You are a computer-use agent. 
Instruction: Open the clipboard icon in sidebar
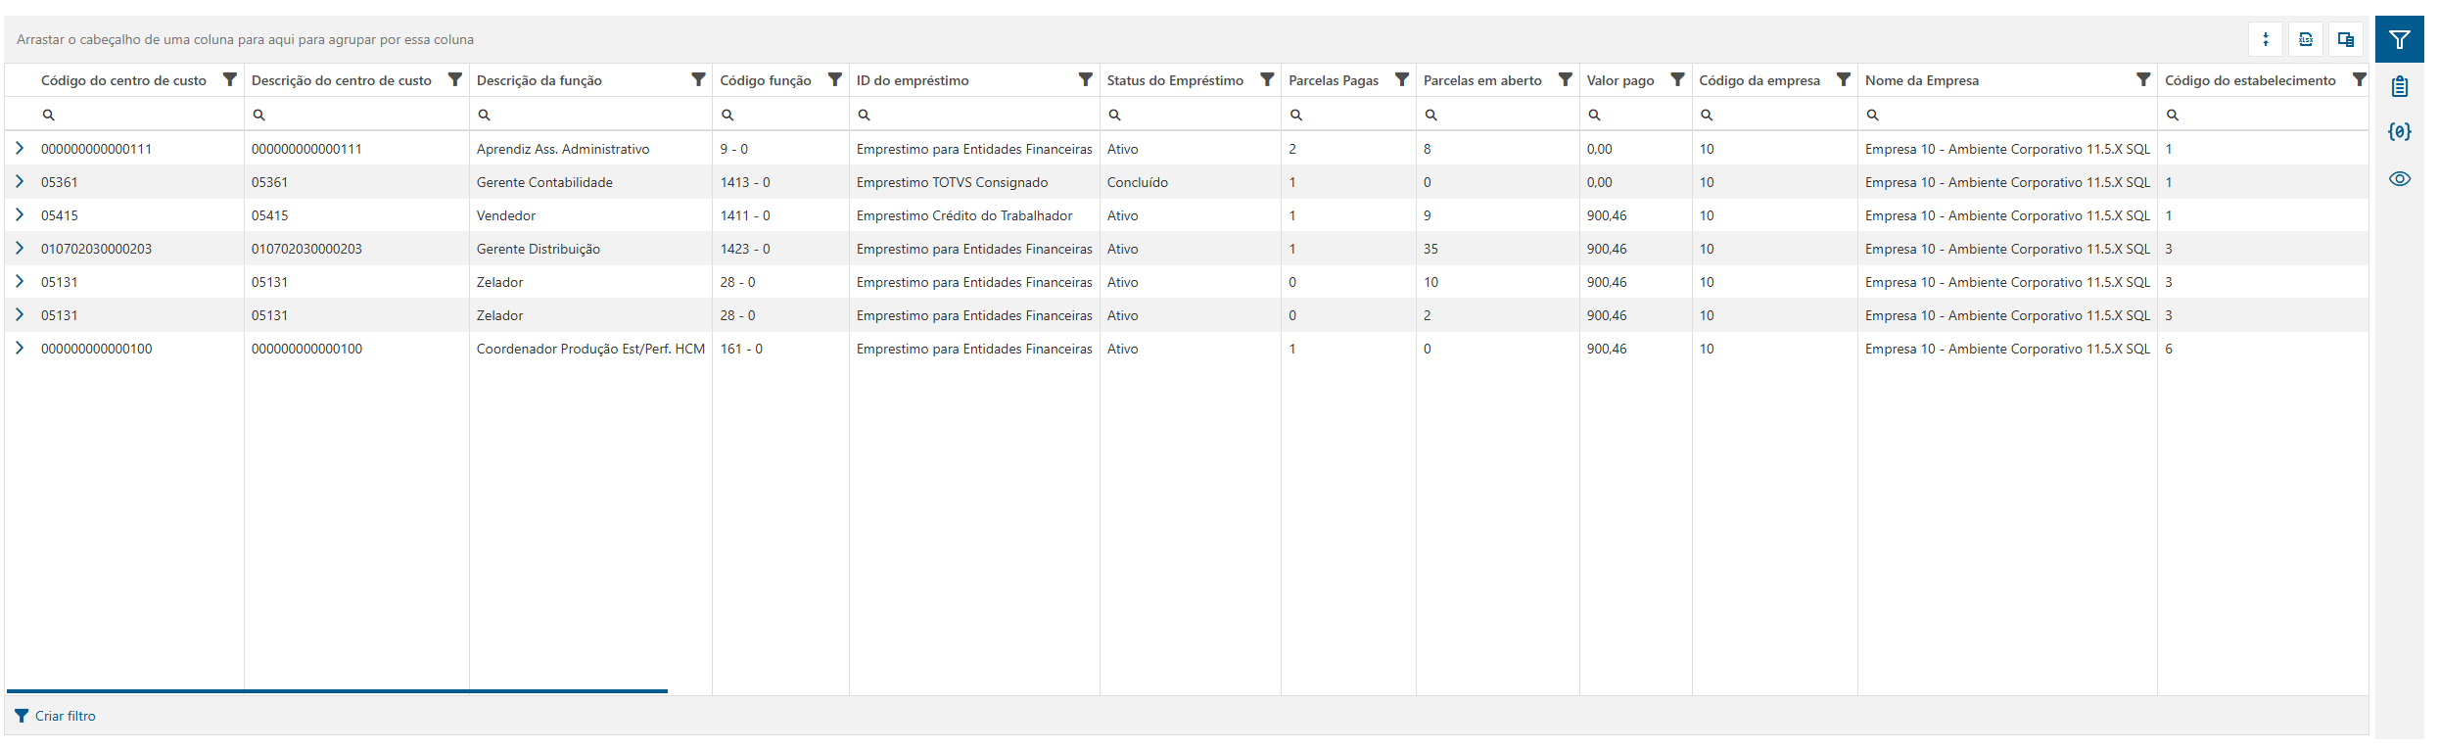coord(2399,86)
